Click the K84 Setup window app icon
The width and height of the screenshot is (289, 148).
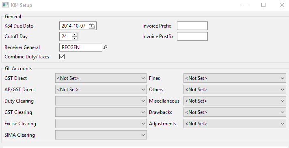(6, 5)
